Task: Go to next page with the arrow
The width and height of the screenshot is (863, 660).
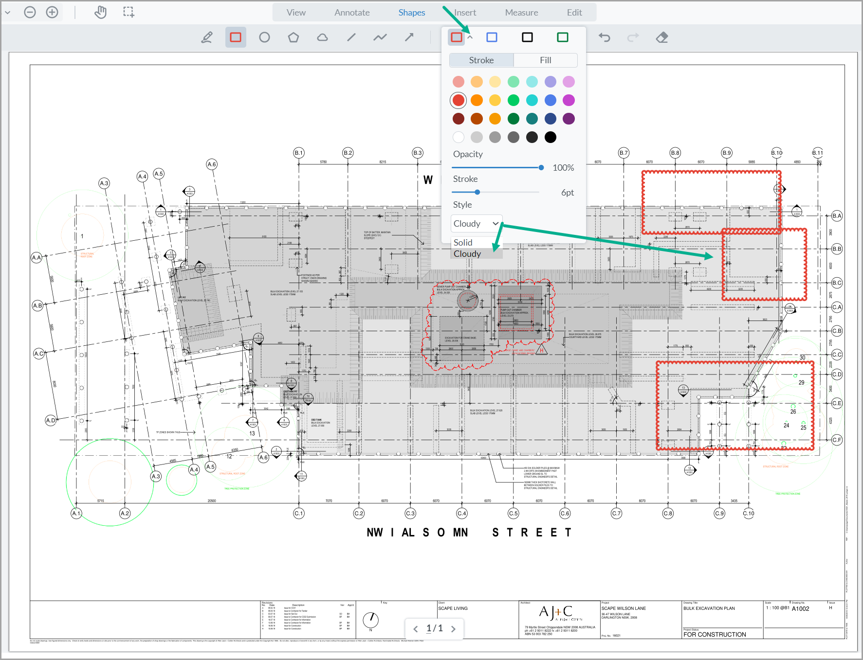Action: 453,628
